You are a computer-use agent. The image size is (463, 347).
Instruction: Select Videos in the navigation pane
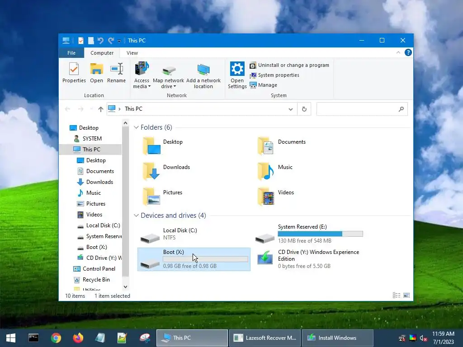[x=94, y=215]
